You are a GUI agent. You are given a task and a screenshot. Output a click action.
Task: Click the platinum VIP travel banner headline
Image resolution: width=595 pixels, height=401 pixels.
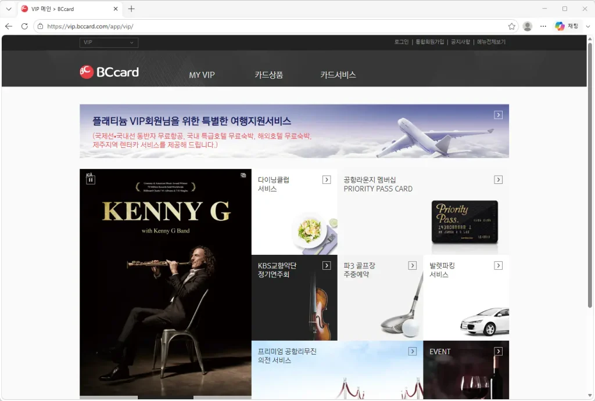tap(192, 121)
